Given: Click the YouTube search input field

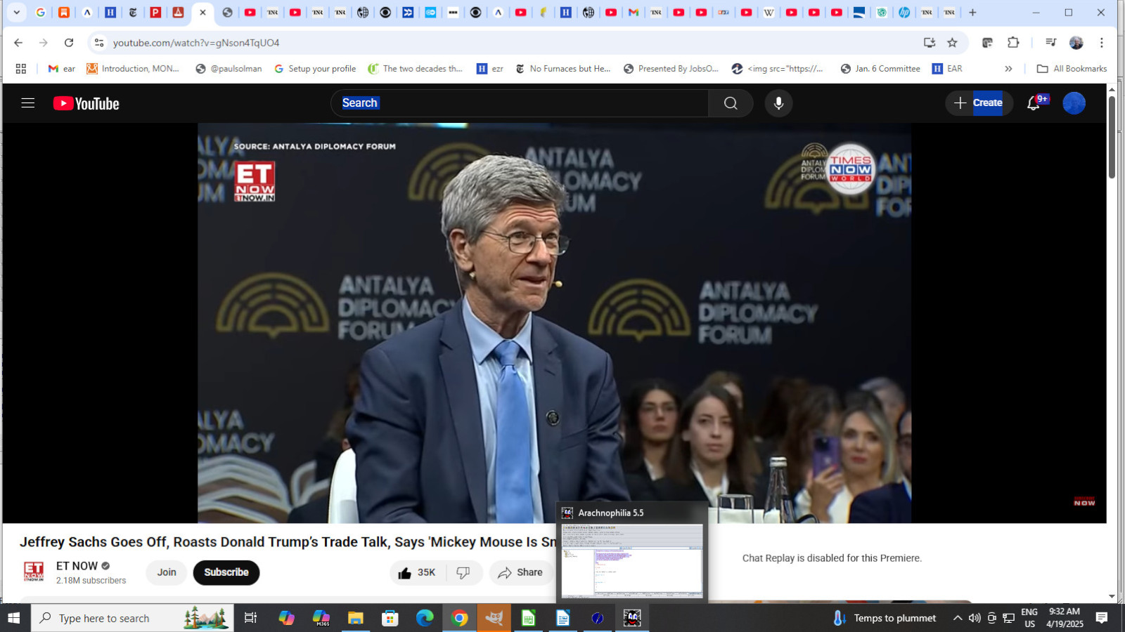Looking at the screenshot, I should pyautogui.click(x=520, y=103).
